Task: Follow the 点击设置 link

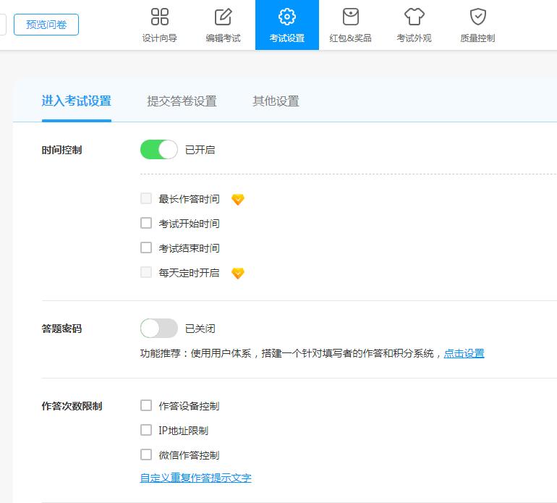Action: click(464, 353)
